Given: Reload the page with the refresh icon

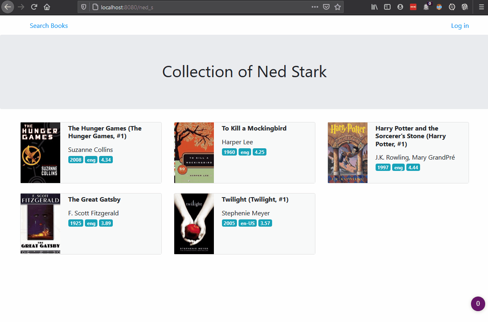Looking at the screenshot, I should (34, 7).
